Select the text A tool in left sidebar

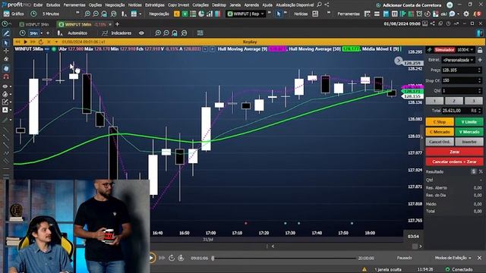point(5,110)
